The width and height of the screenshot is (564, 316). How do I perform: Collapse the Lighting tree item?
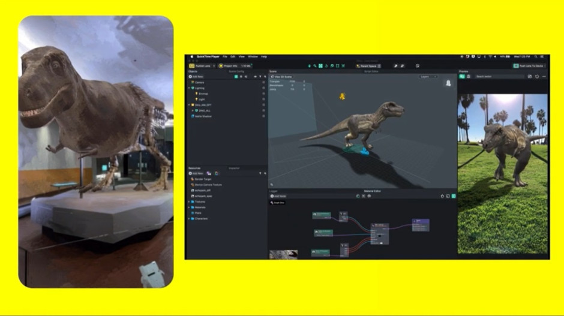pos(189,88)
